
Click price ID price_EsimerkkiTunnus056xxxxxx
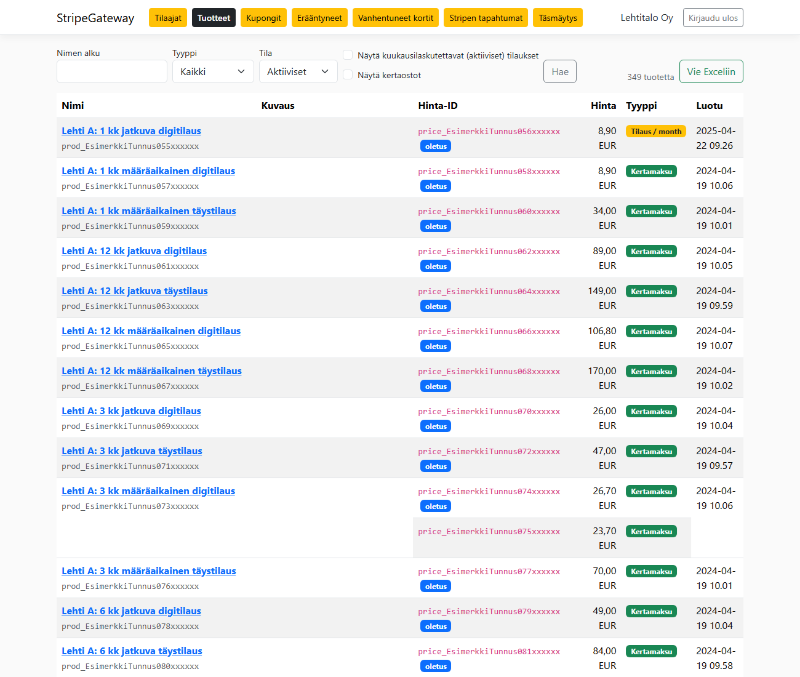click(489, 131)
